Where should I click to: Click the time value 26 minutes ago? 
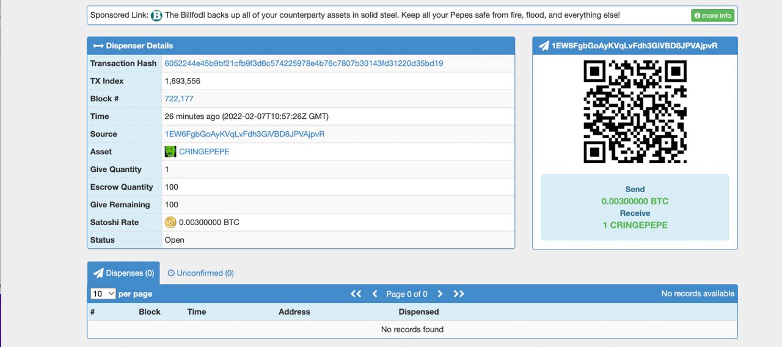click(x=247, y=116)
